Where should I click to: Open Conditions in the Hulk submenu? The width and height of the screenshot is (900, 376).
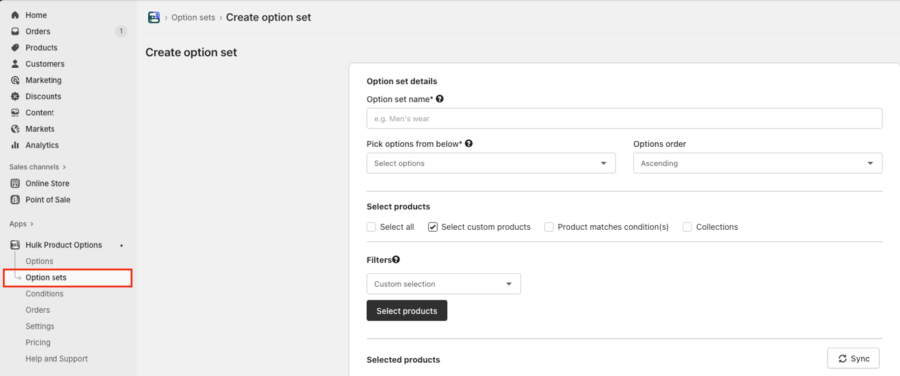coord(45,294)
